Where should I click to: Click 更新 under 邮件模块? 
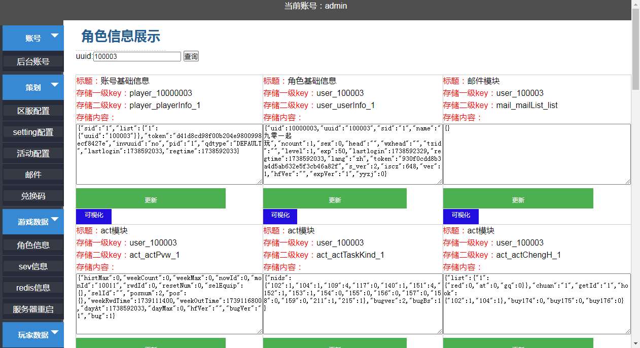coord(518,198)
